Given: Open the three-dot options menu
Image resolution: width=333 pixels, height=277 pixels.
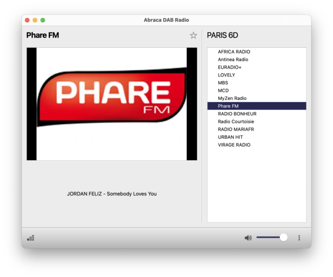Looking at the screenshot, I should pos(299,238).
